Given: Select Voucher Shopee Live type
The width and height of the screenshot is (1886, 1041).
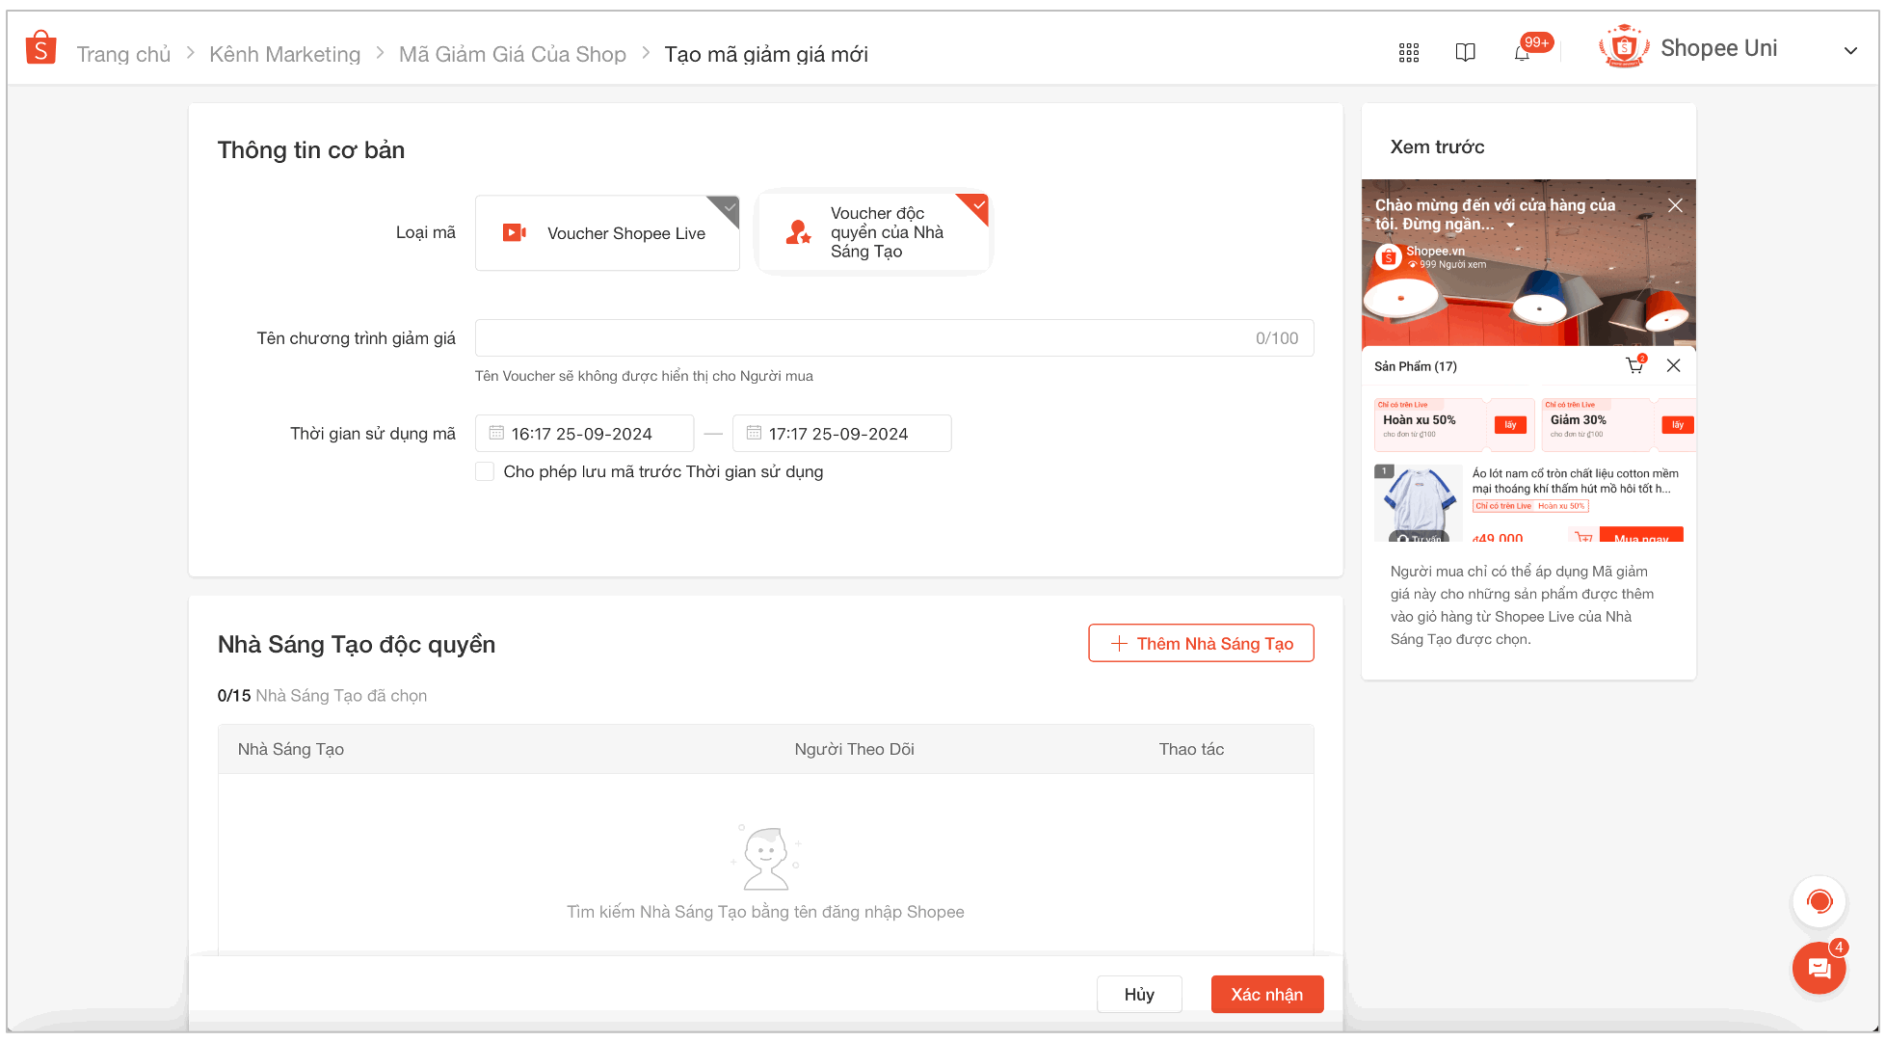Looking at the screenshot, I should [x=607, y=232].
